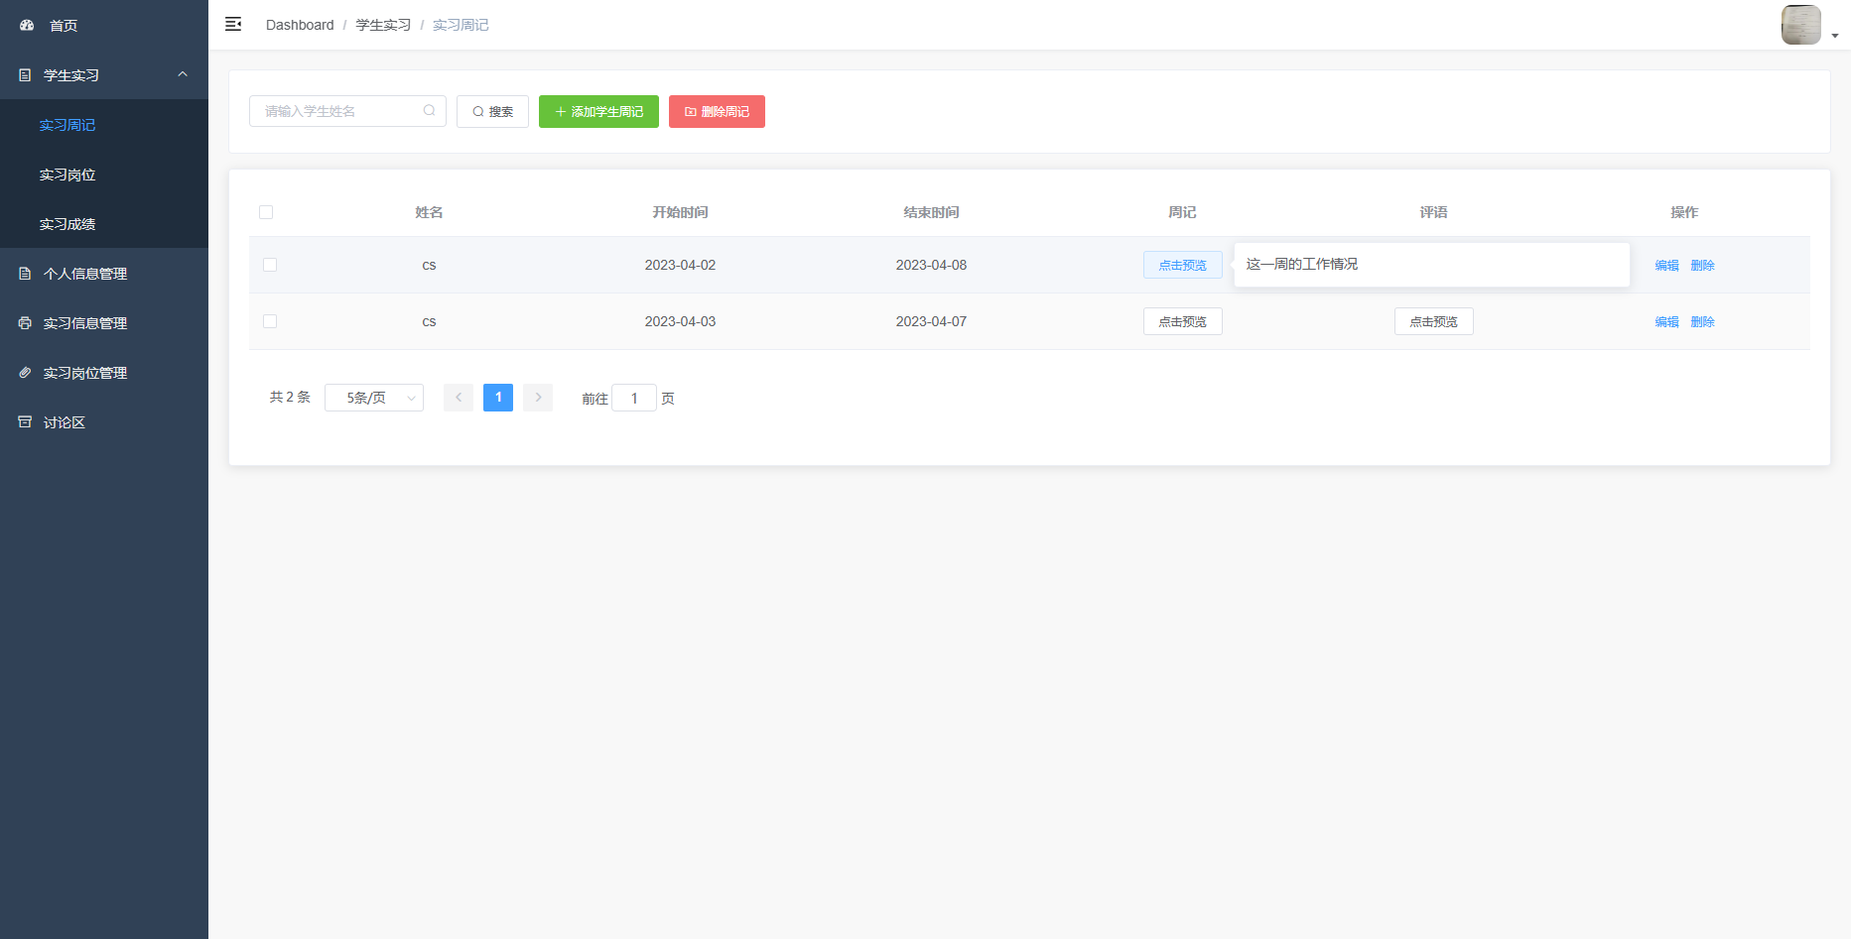
Task: Click the document icon beside 个人信息管理
Action: pos(25,274)
